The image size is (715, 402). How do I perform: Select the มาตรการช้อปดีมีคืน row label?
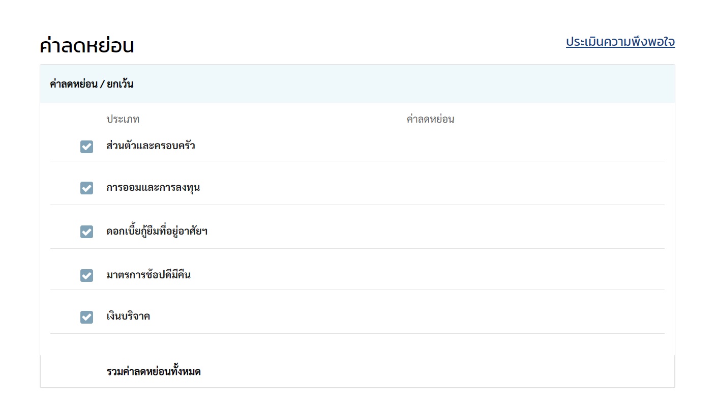pyautogui.click(x=148, y=275)
